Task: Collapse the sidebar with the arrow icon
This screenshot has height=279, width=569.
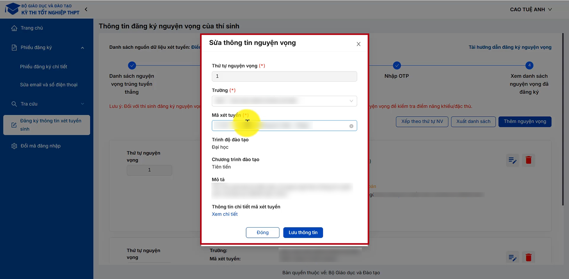Action: point(86,9)
